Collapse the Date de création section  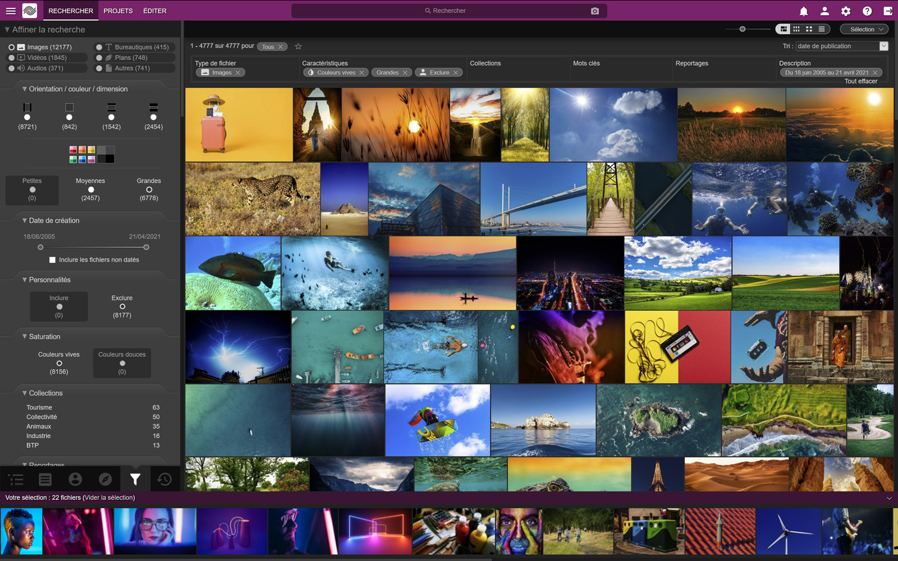coord(24,220)
